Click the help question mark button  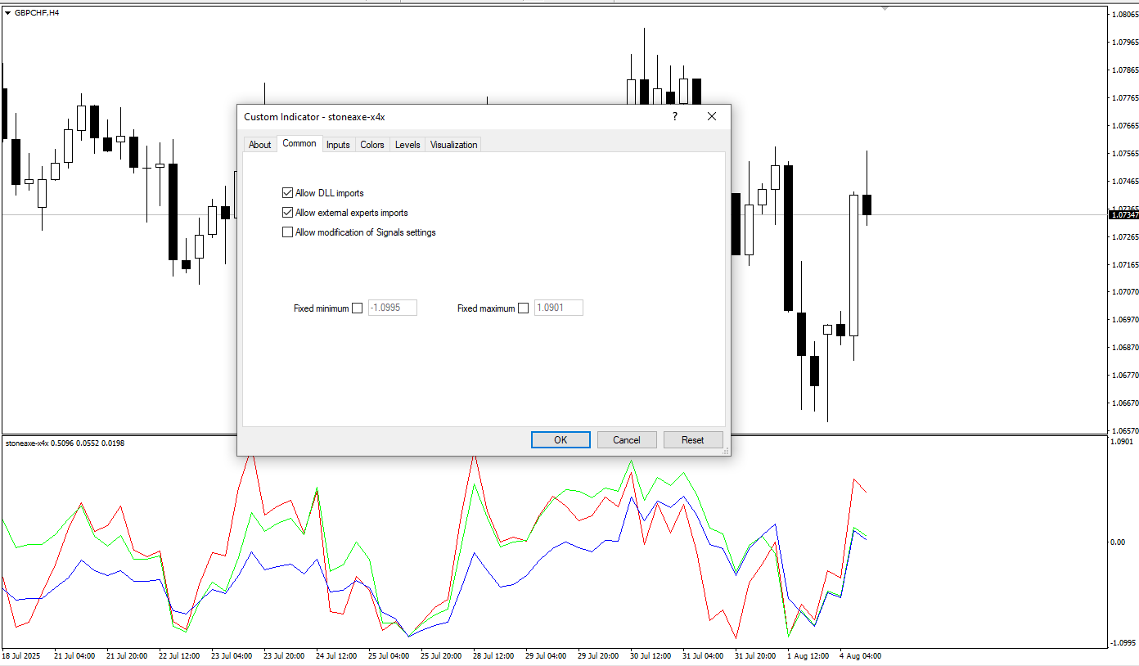tap(675, 117)
